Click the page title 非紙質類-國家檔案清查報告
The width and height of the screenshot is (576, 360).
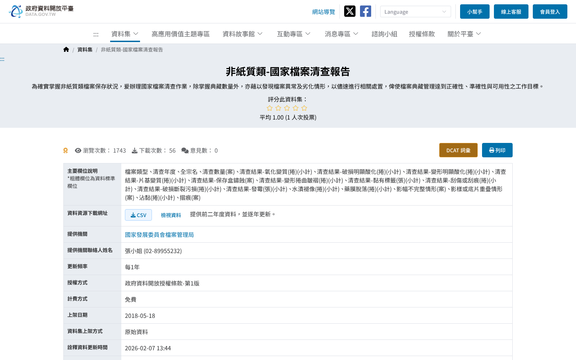(x=288, y=72)
